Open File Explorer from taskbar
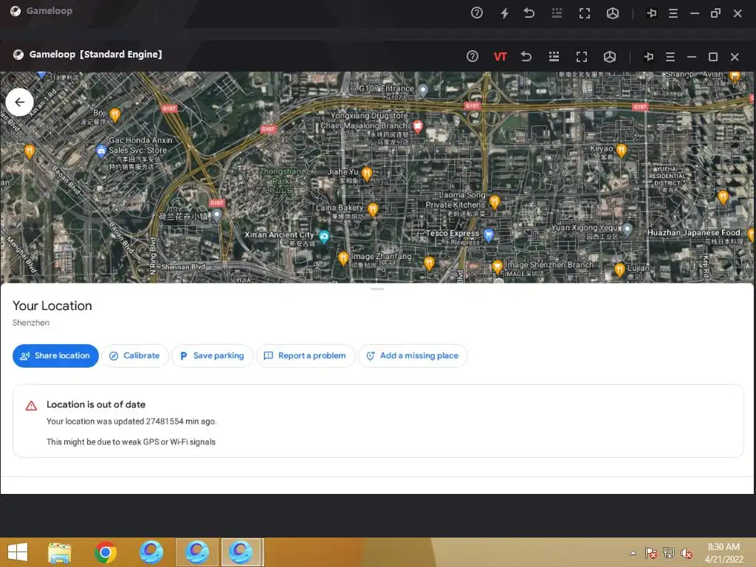Screen dimensions: 756x567 click(59, 552)
